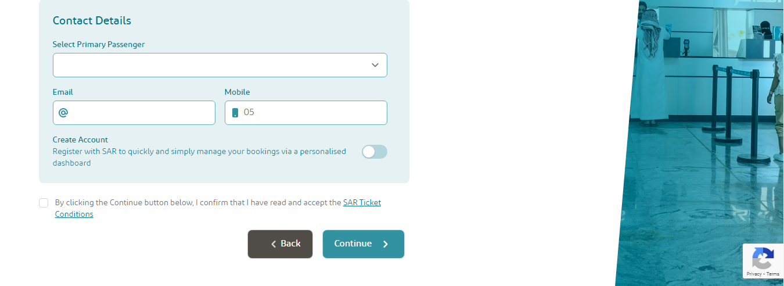Proceed with the Continue button
Image resolution: width=784 pixels, height=286 pixels.
tap(363, 244)
